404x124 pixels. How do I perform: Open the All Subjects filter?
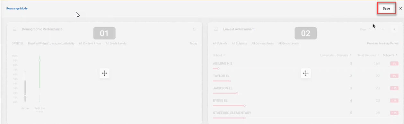[x=239, y=43]
